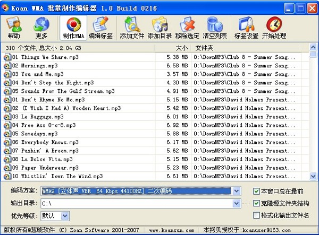Viewport: 319px width, 235px height.
Task: Click file icon of 05 Sounds From The Gulf Stream.mp3
Action: (x=7, y=91)
